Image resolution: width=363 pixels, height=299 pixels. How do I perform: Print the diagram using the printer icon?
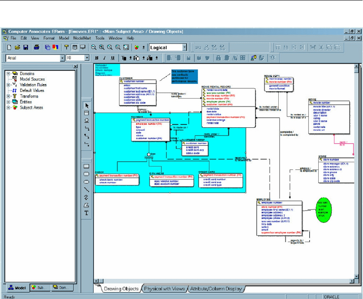point(37,47)
